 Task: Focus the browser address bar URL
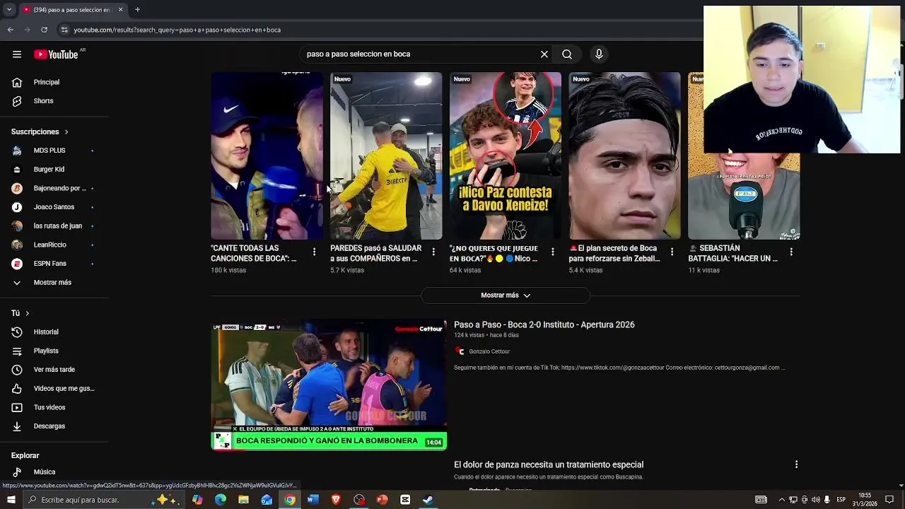point(177,30)
